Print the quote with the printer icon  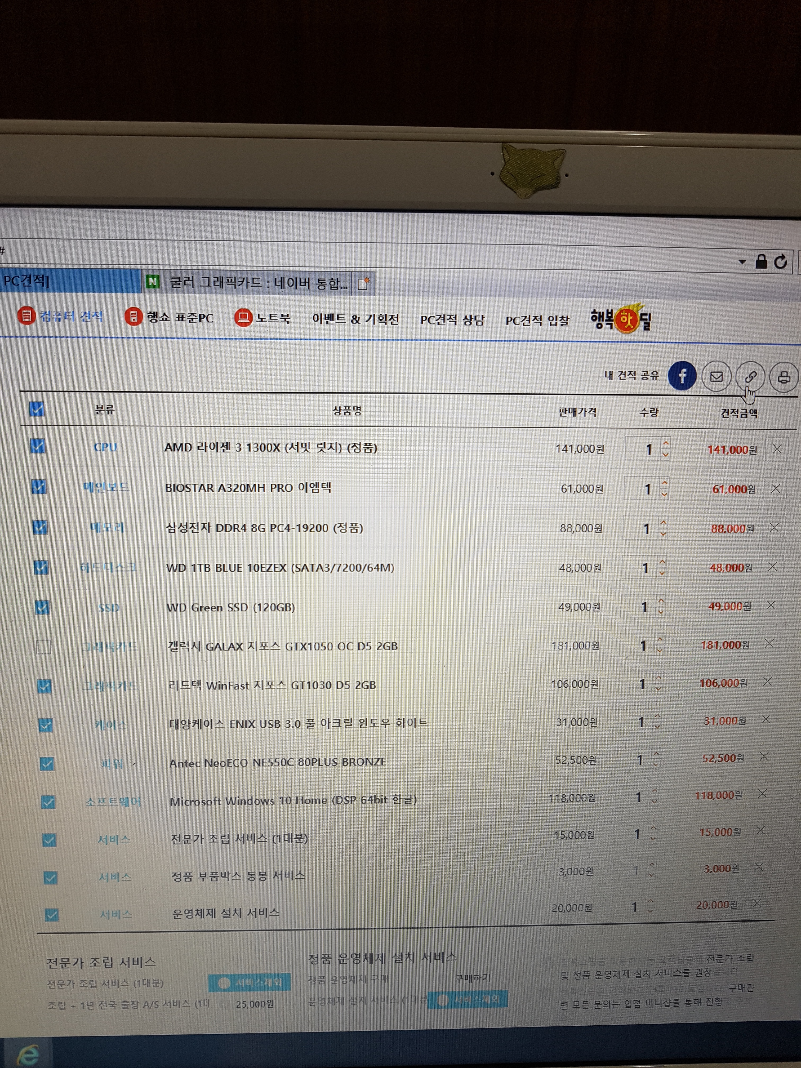point(784,377)
